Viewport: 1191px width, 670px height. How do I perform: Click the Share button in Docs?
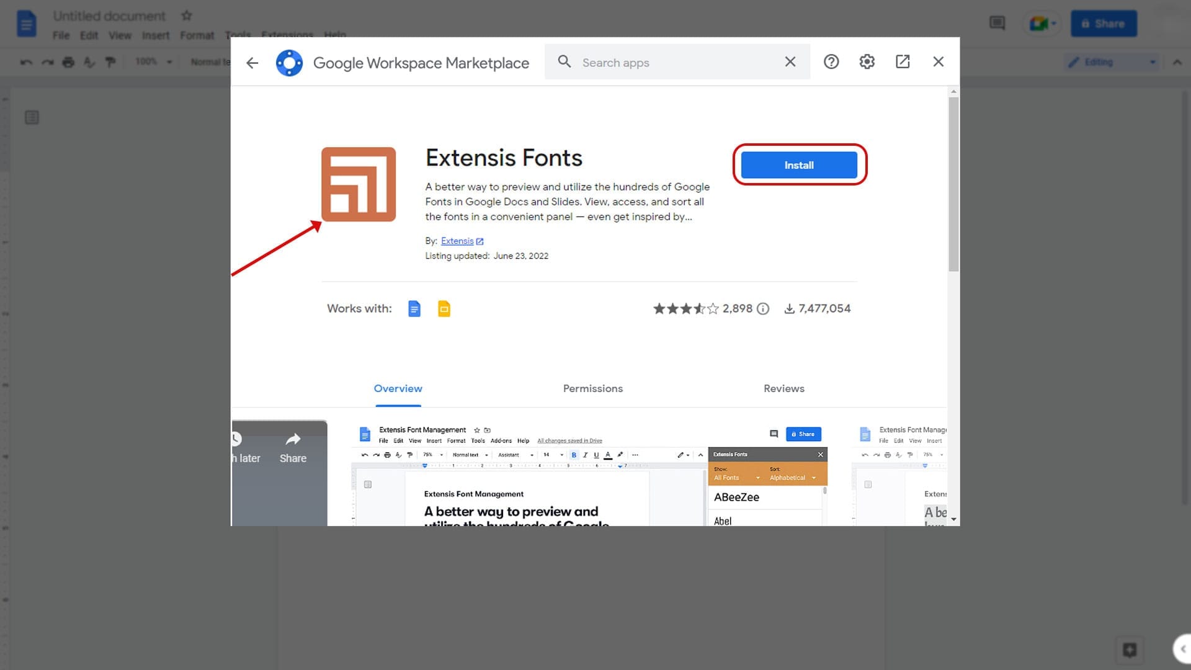(1104, 24)
